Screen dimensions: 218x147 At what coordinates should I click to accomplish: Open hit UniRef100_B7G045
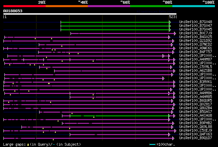[196, 30]
